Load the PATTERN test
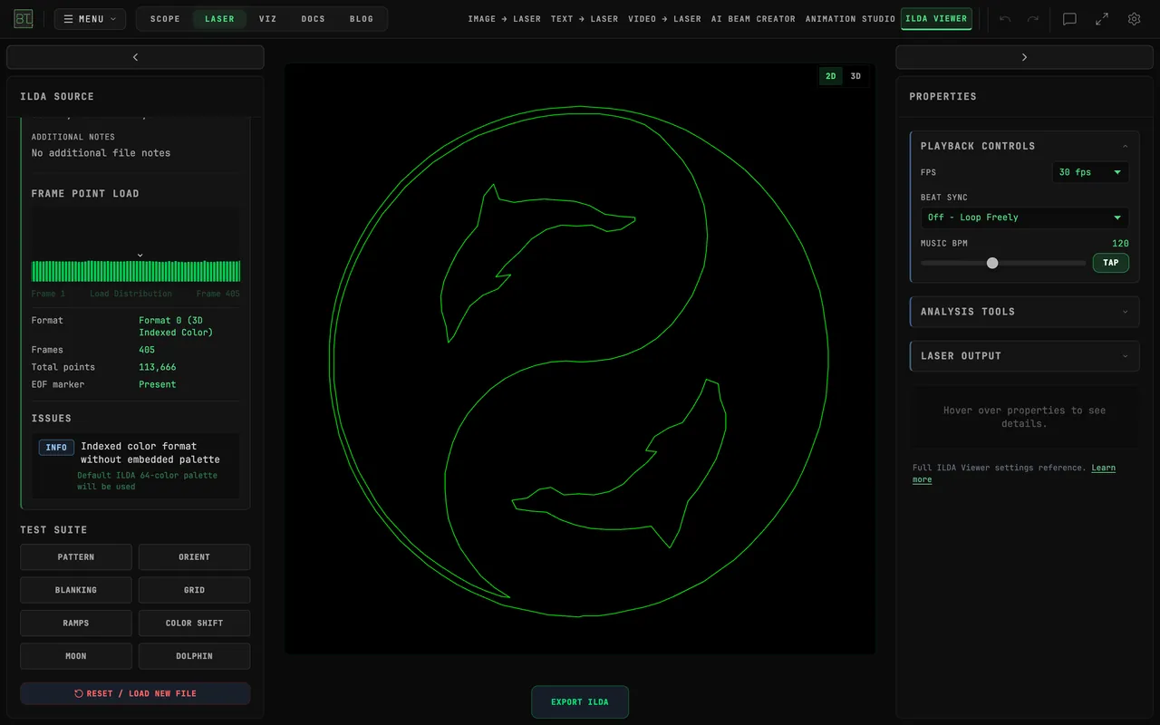This screenshot has height=725, width=1160. [x=76, y=557]
